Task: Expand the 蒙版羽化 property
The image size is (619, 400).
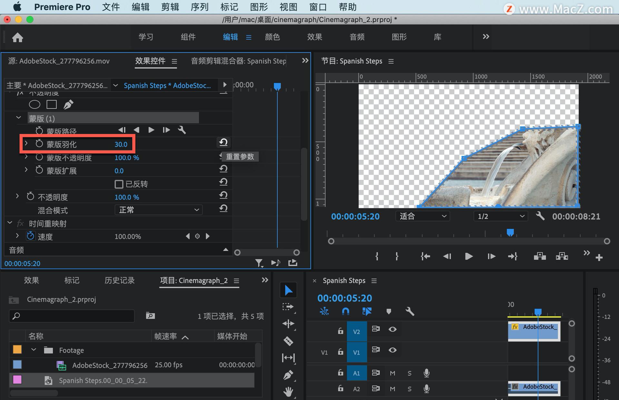Action: point(26,143)
